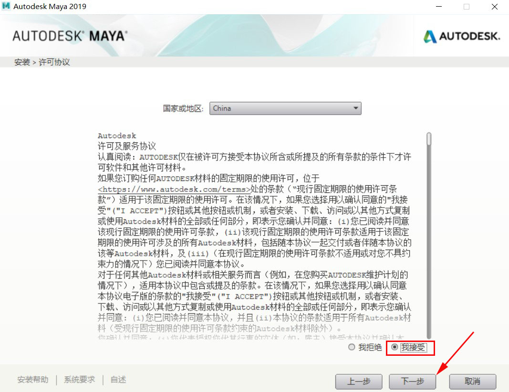
Task: Open the autodesk.com/terms hyperlink
Action: pyautogui.click(x=174, y=190)
